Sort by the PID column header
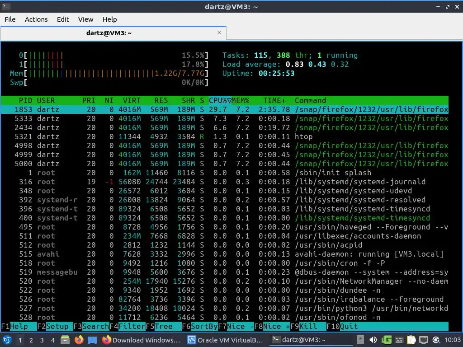The height and width of the screenshot is (347, 463). click(x=26, y=100)
